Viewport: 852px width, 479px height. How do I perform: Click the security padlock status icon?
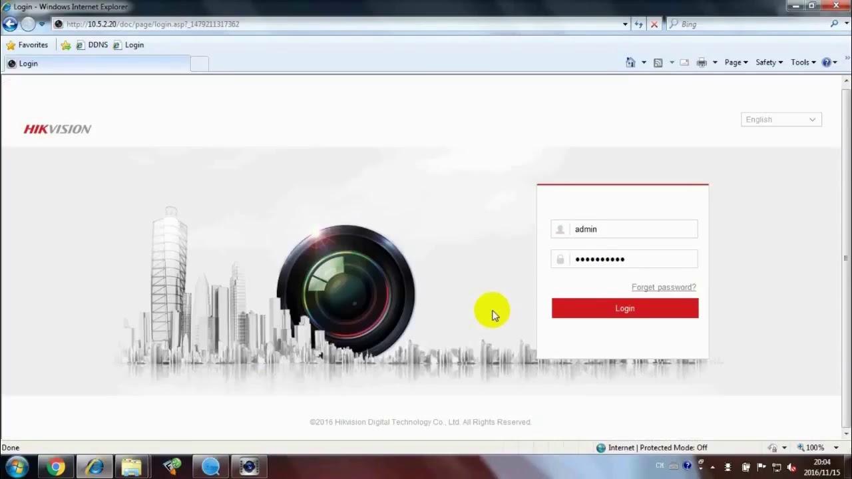click(773, 448)
